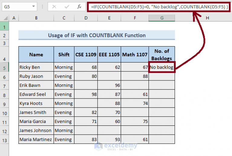Select the cell 'Kyra Hoots'
Viewport: 232px width, 156px height.
[36, 103]
